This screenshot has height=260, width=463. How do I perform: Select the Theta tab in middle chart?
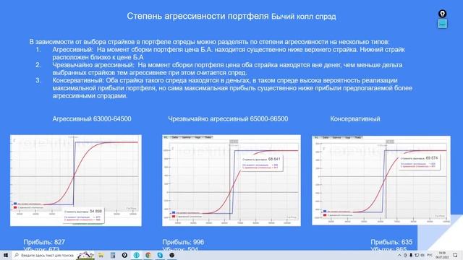pos(208,137)
